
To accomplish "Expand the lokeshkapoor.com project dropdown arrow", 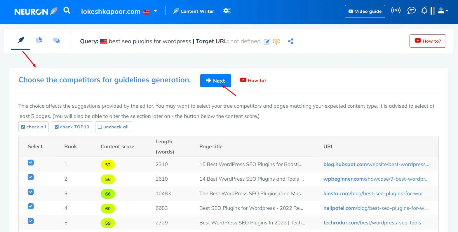I will [x=155, y=11].
